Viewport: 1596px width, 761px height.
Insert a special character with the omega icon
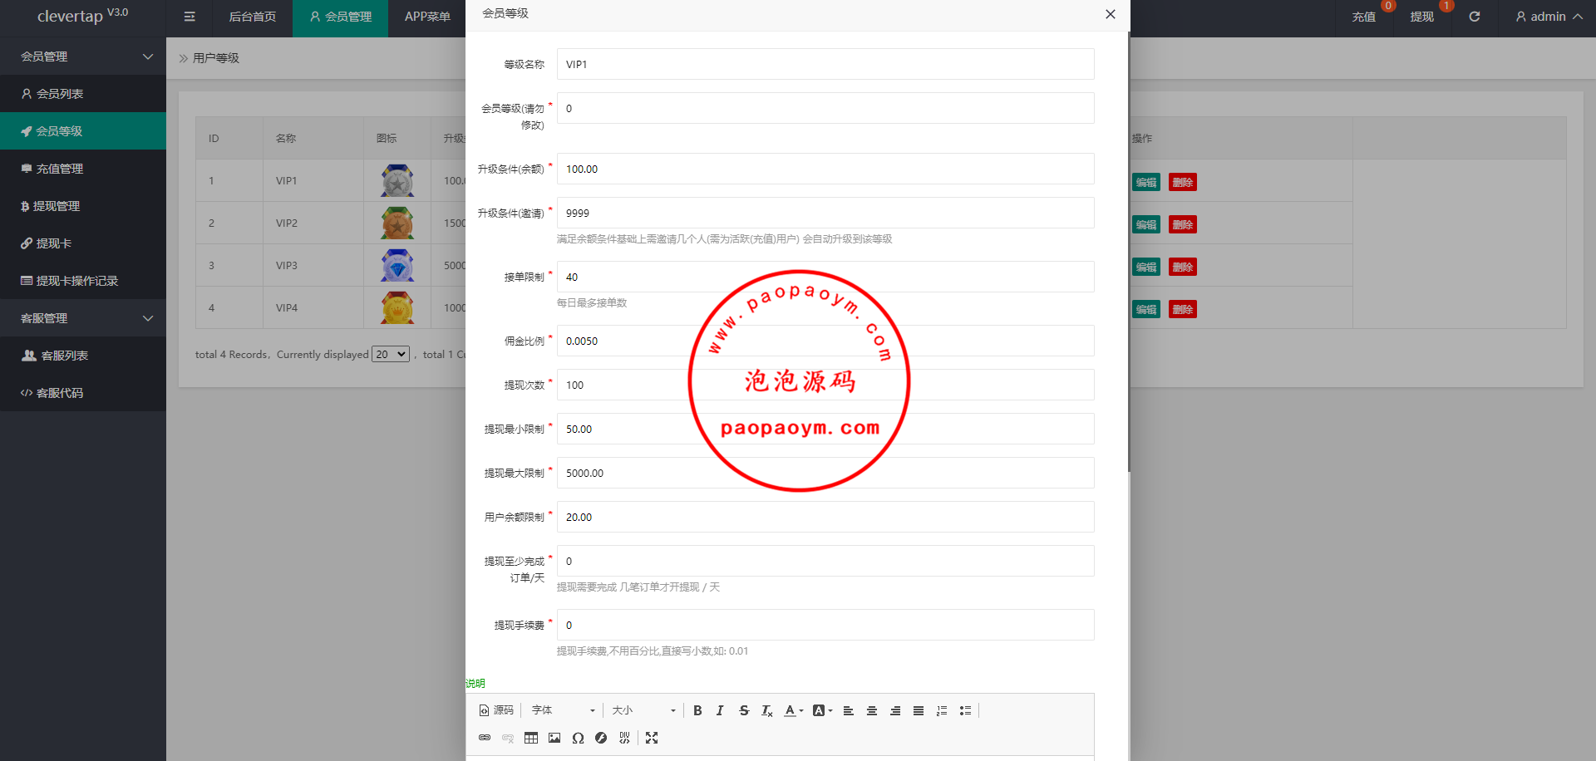click(578, 738)
